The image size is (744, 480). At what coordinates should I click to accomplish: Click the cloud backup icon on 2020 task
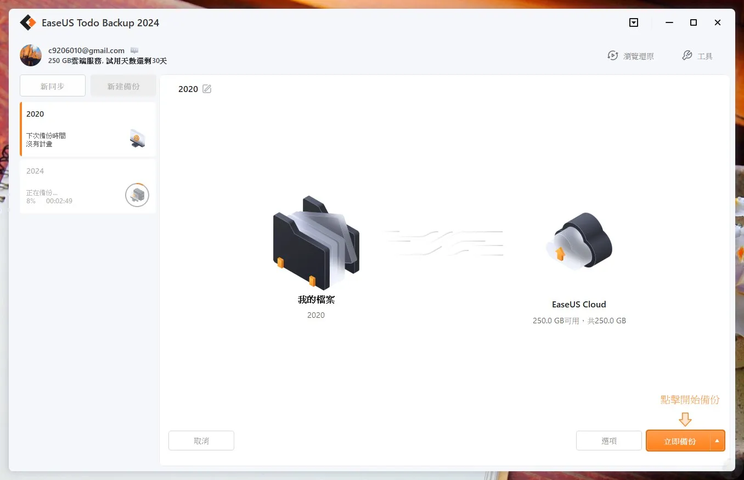click(x=138, y=139)
